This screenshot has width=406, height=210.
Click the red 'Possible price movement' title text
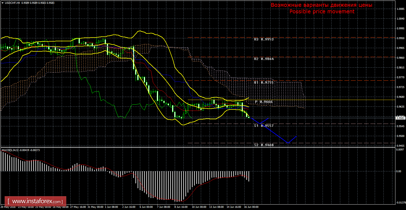(x=322, y=12)
